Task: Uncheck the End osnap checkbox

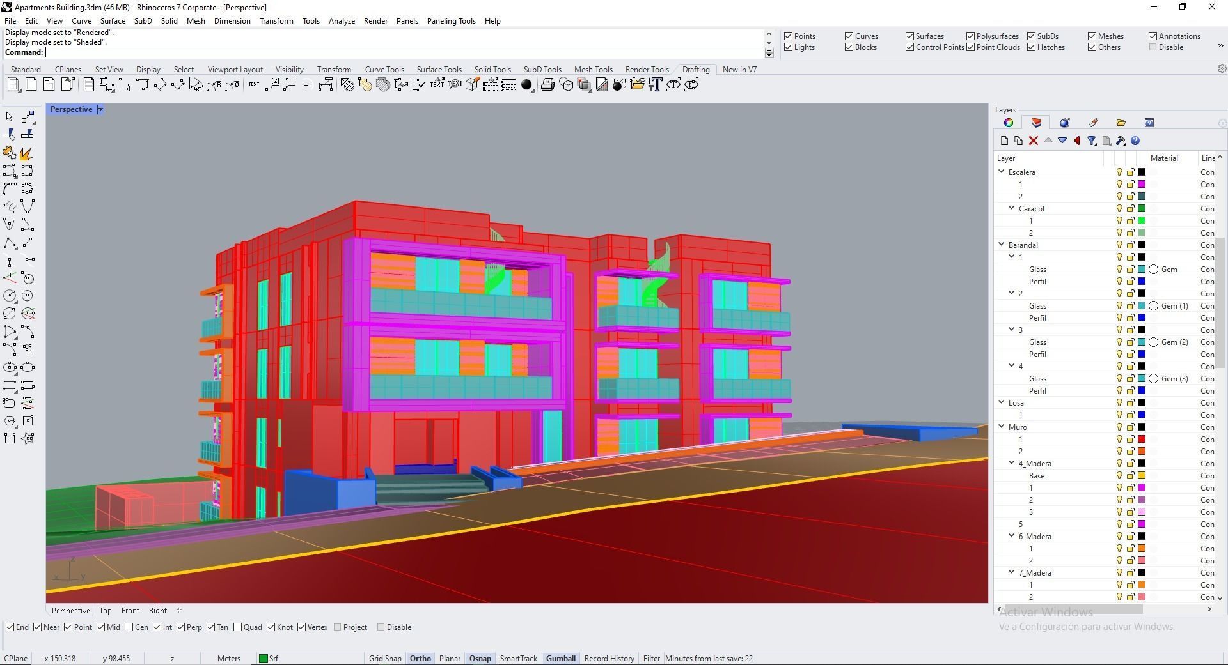Action: [10, 627]
